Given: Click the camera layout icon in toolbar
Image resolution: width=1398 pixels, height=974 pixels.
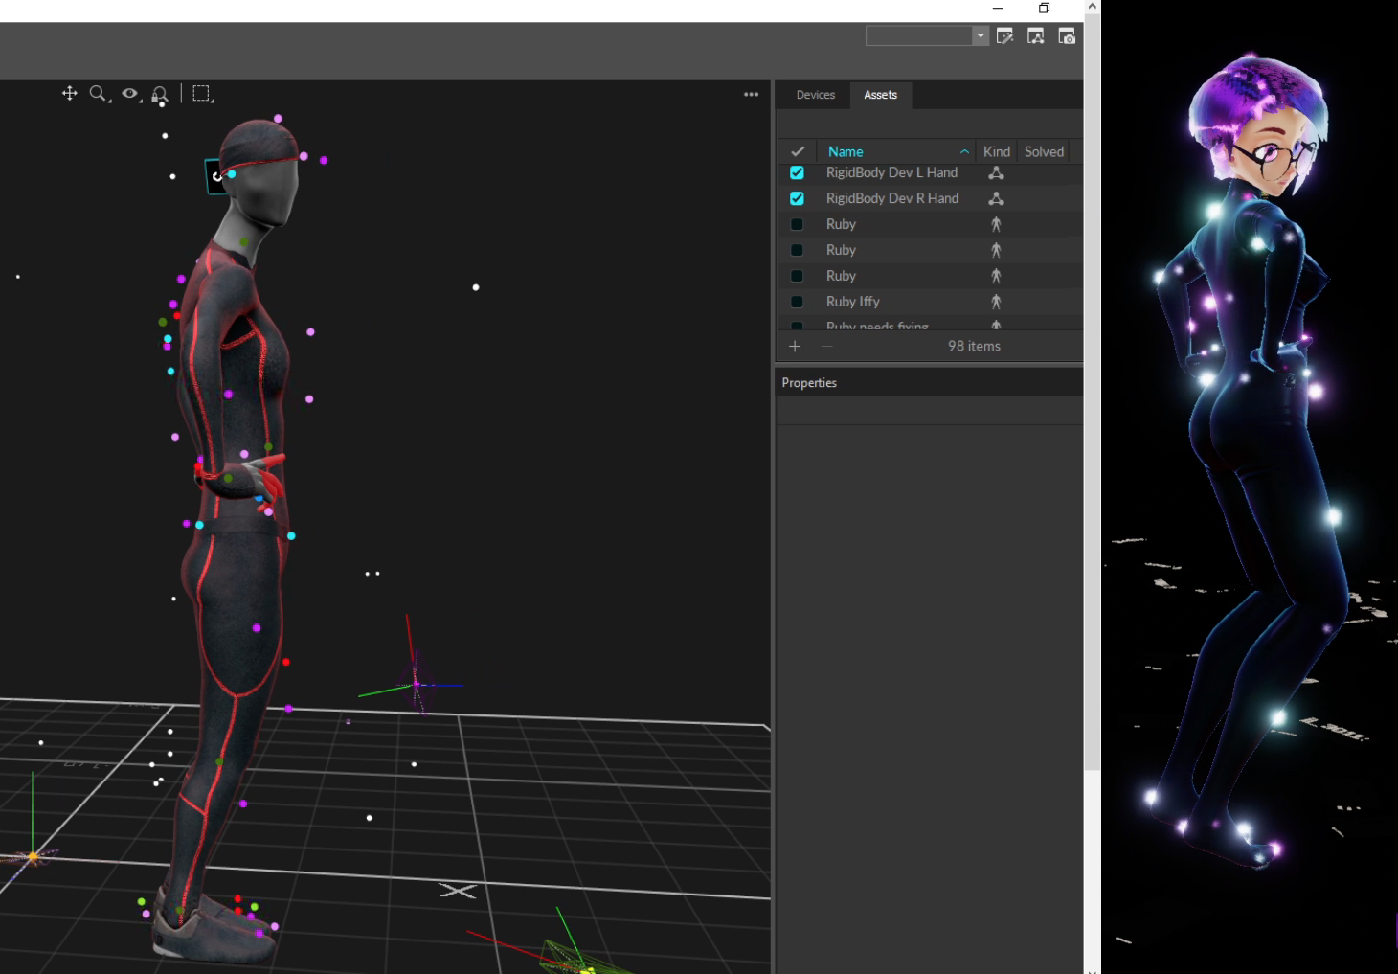Looking at the screenshot, I should click(x=1066, y=36).
